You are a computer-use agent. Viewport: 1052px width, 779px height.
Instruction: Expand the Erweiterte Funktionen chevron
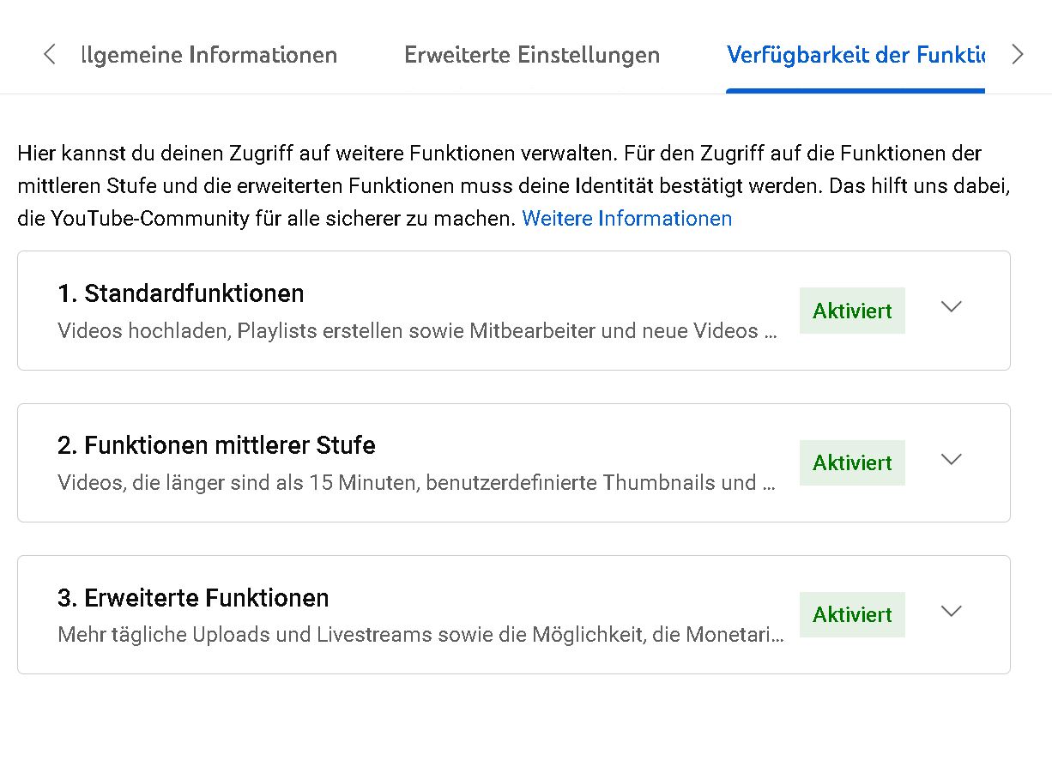coord(951,612)
